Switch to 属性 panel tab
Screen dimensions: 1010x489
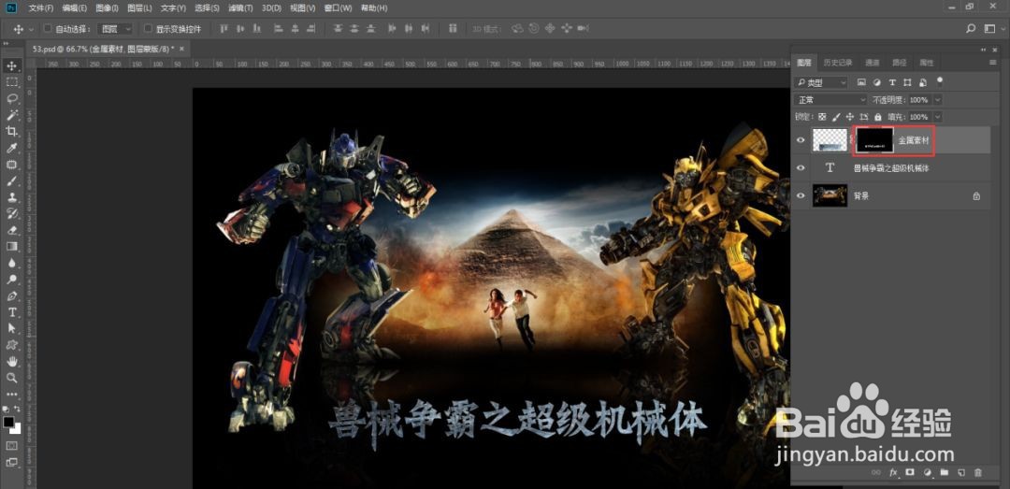coord(926,63)
